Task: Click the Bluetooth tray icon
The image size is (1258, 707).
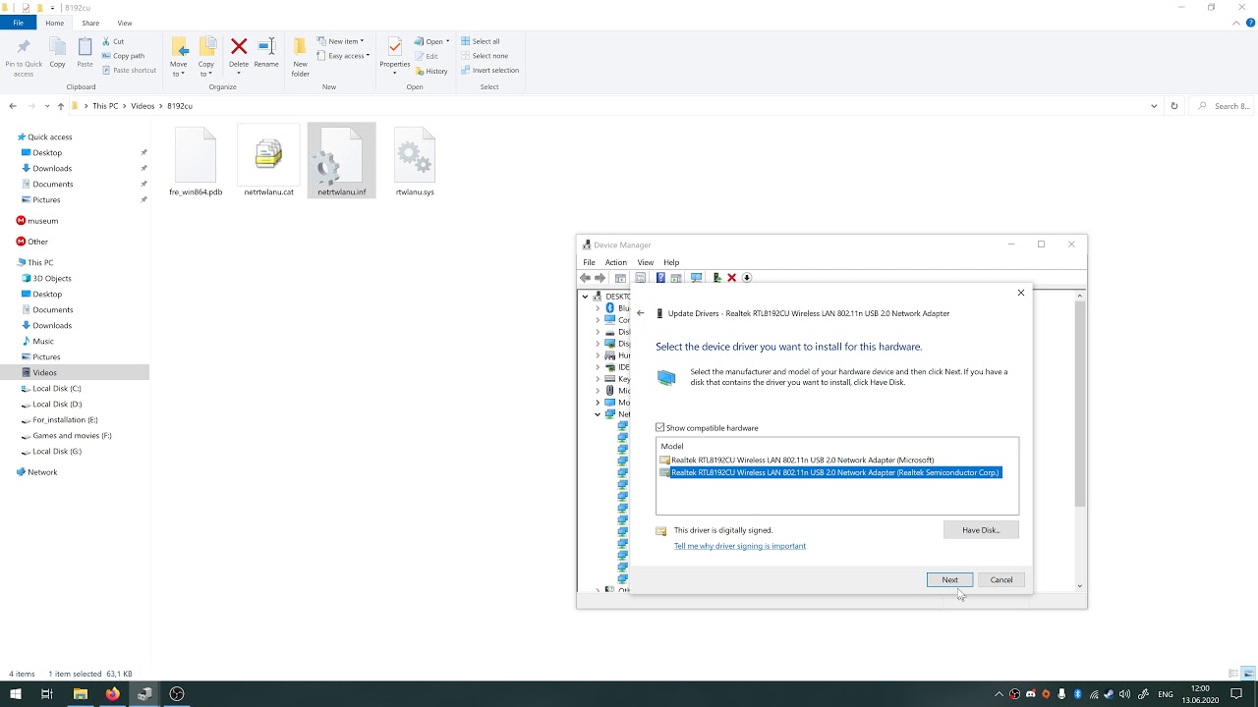Action: click(x=1078, y=694)
